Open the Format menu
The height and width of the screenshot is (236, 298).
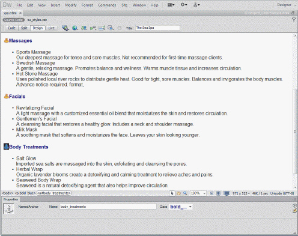click(x=87, y=5)
